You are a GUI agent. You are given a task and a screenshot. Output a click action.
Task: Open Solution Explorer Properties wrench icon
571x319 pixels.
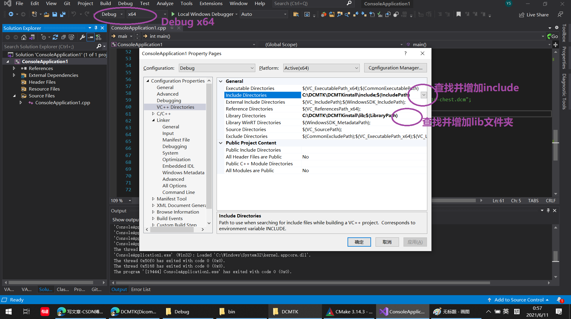(83, 37)
